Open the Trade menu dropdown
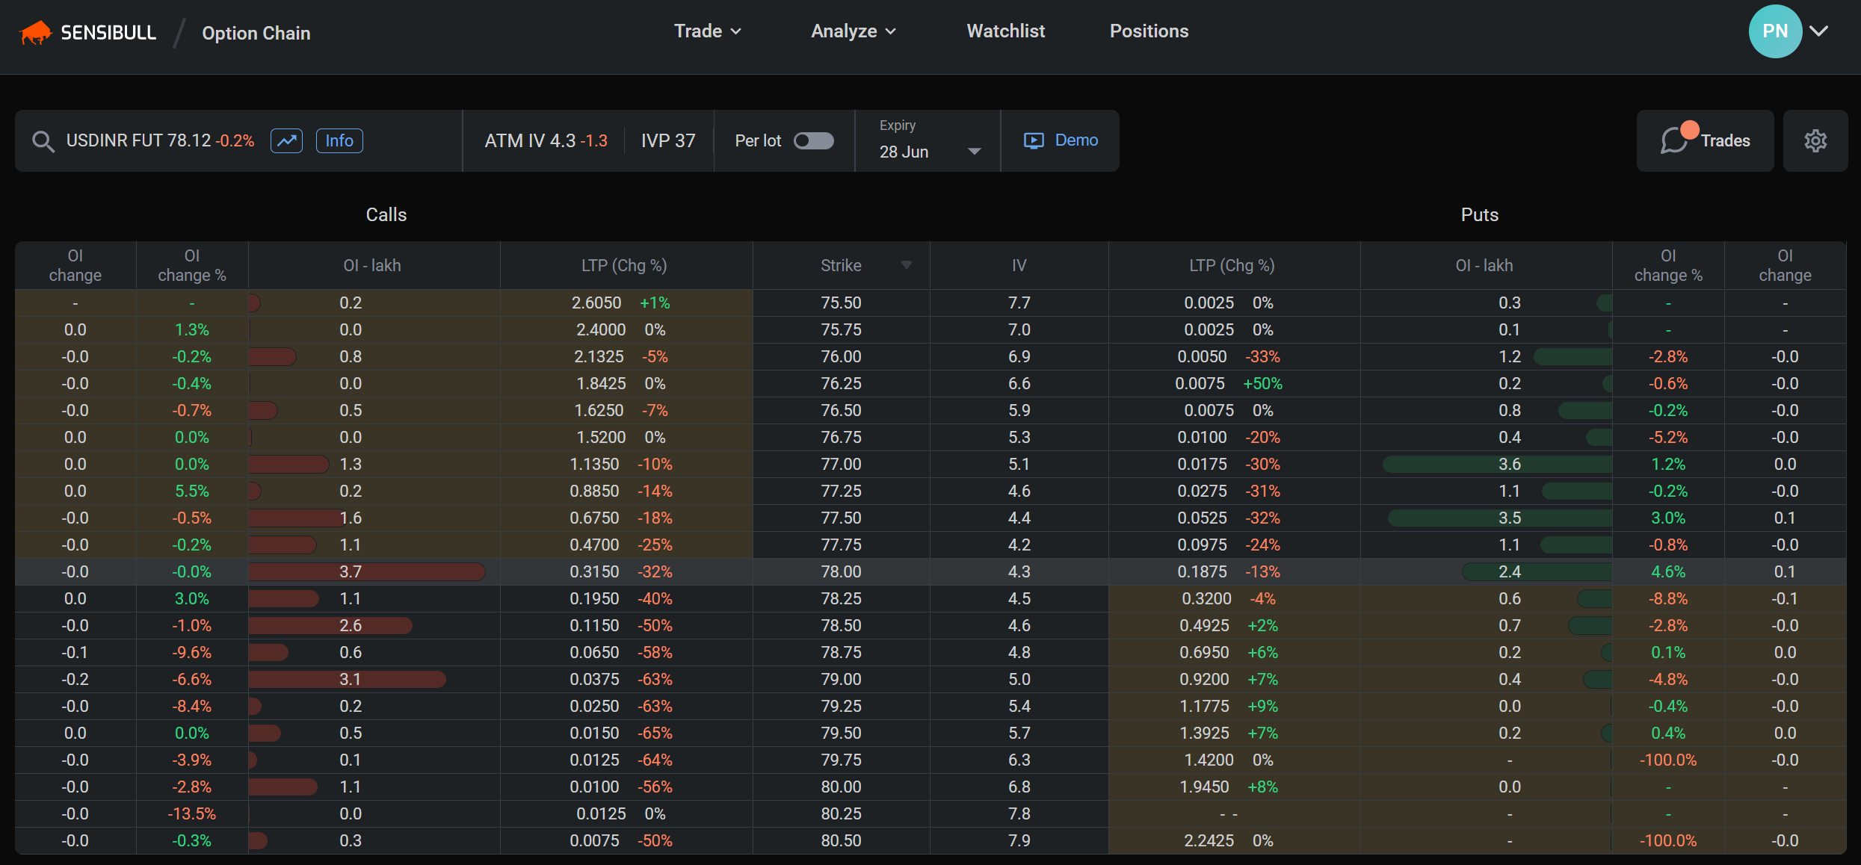This screenshot has height=865, width=1861. (707, 31)
